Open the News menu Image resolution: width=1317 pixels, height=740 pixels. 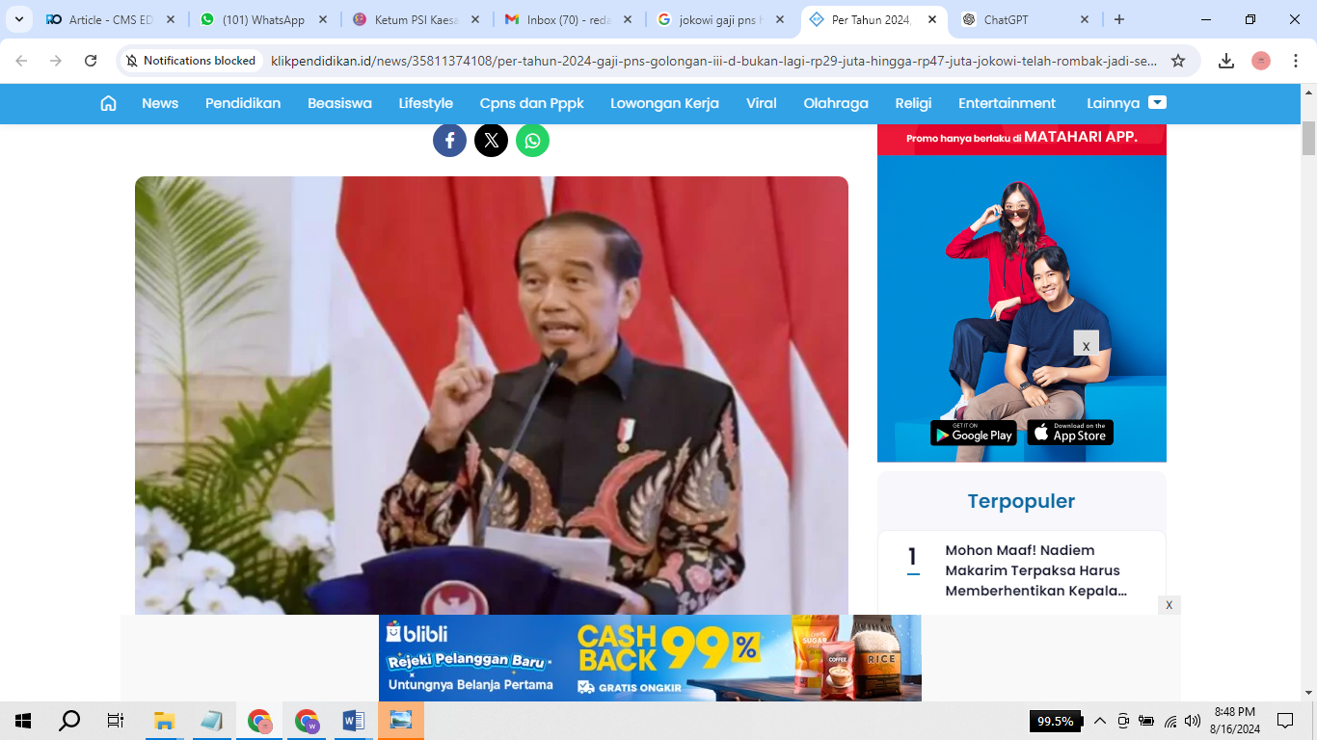(x=160, y=103)
